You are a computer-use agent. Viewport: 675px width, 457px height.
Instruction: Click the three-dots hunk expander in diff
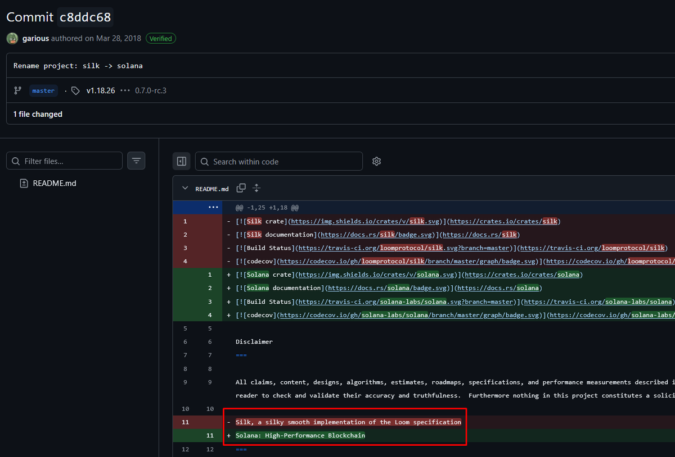[x=213, y=207]
